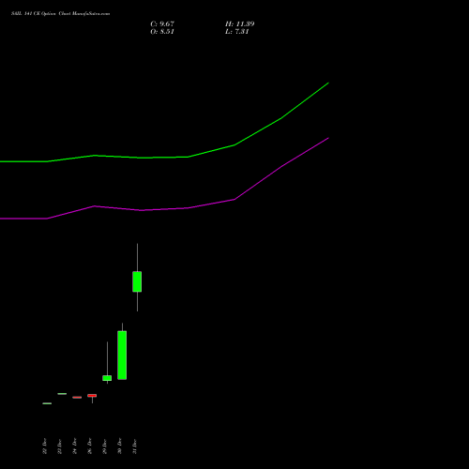
Task: Select the 26 Dec red candlestick
Action: (92, 396)
